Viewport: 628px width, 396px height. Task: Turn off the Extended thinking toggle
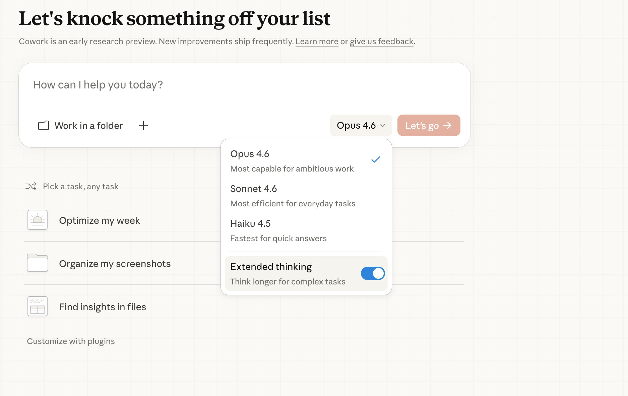click(x=373, y=273)
